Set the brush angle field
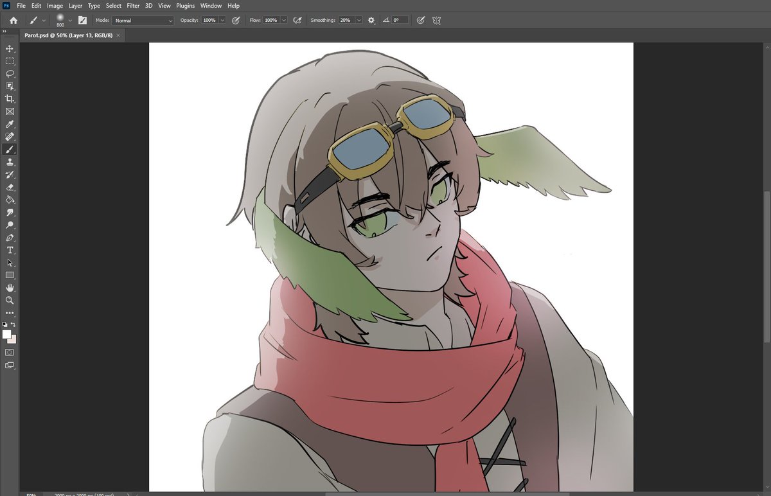 (x=400, y=21)
